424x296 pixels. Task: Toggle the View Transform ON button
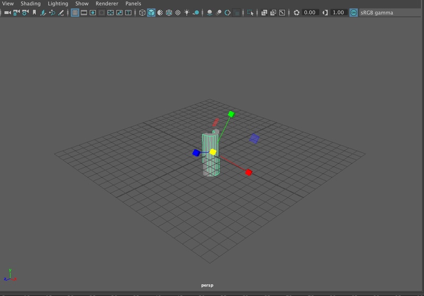[354, 13]
